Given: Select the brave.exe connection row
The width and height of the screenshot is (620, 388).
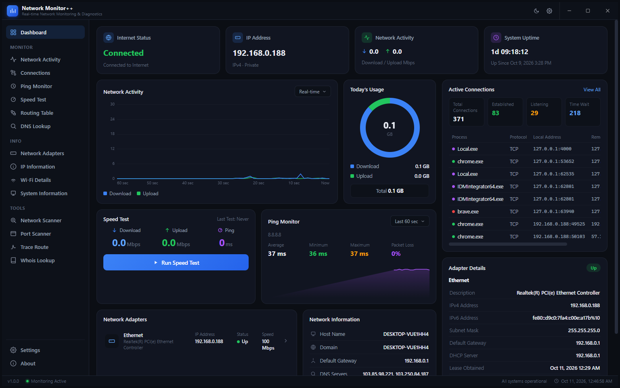Looking at the screenshot, I should 524,211.
